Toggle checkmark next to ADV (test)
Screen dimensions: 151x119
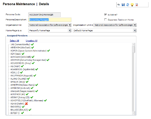coord(23,54)
